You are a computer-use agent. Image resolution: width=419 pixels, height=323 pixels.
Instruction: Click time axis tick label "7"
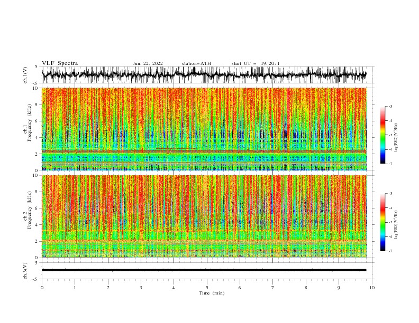273,288
